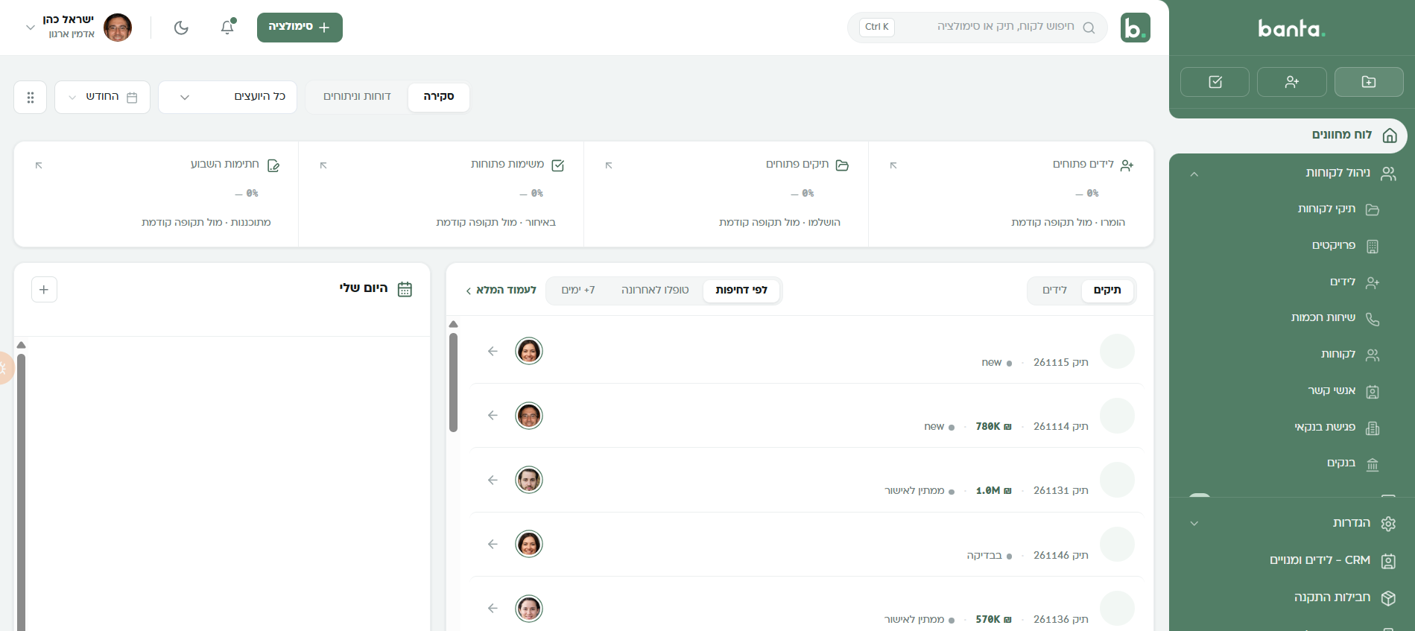The width and height of the screenshot is (1415, 631).
Task: Click the arrow on case 261146 row
Action: [493, 544]
